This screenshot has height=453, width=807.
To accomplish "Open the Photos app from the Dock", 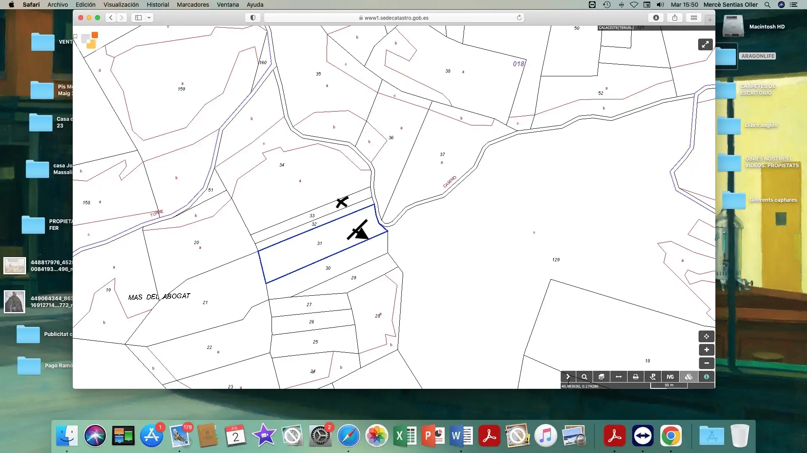I will 377,436.
